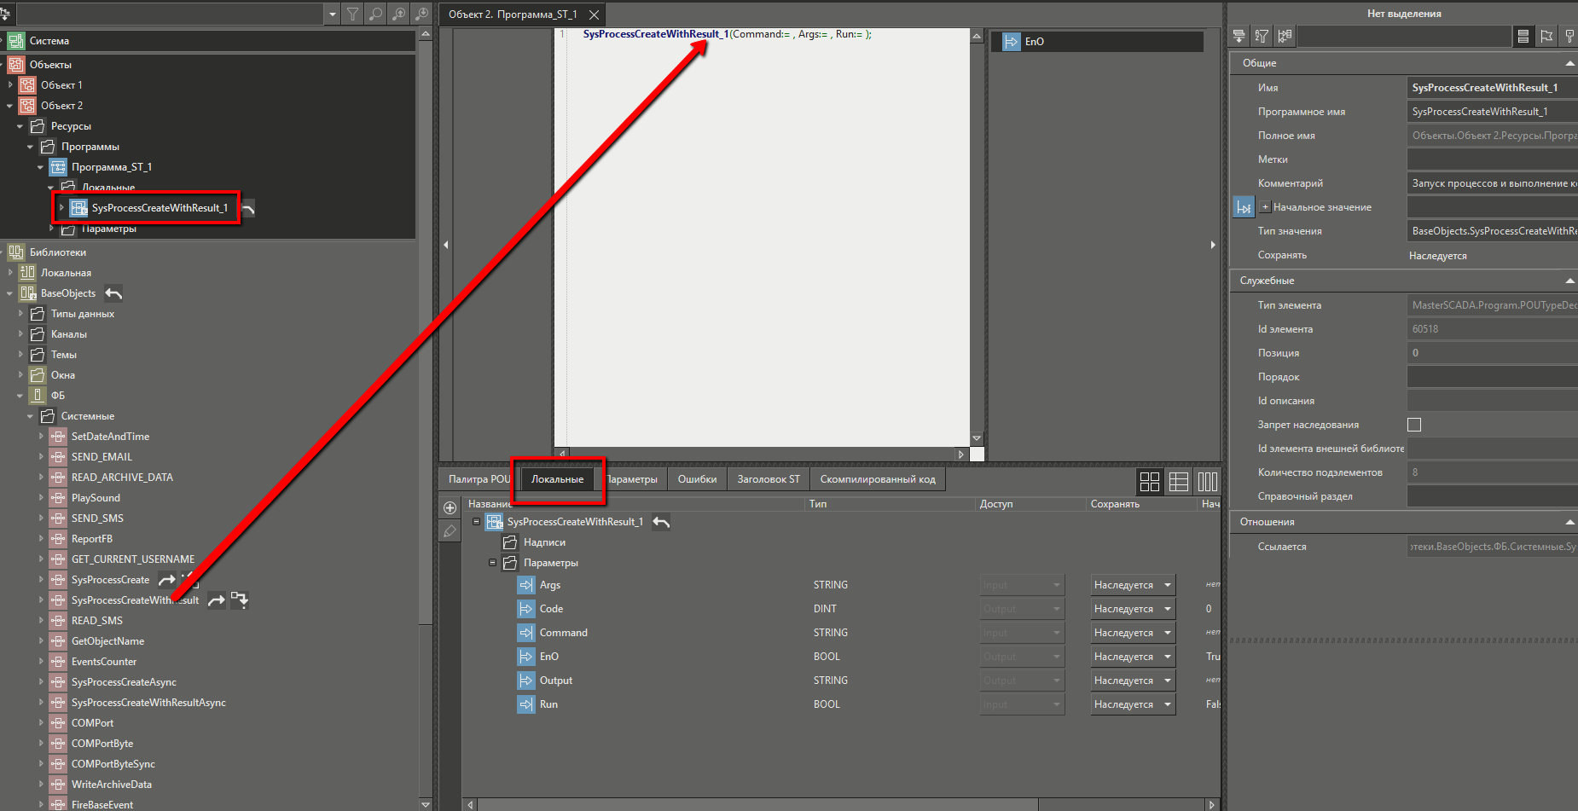The image size is (1578, 811).
Task: Click the key icon in properties toolbar
Action: click(x=1569, y=36)
